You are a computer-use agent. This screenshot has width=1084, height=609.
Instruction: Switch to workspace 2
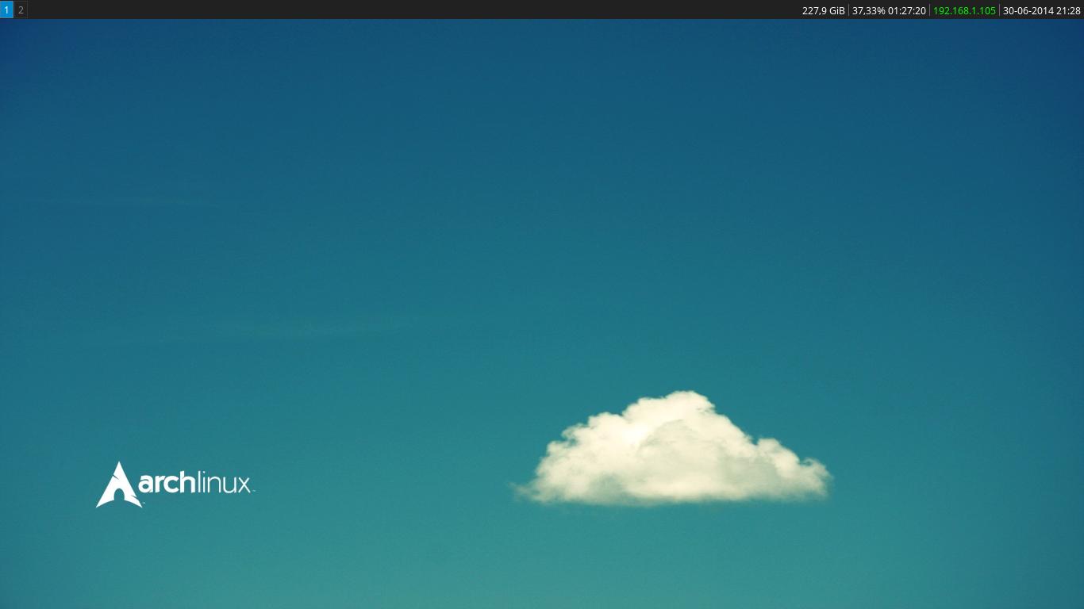[21, 10]
